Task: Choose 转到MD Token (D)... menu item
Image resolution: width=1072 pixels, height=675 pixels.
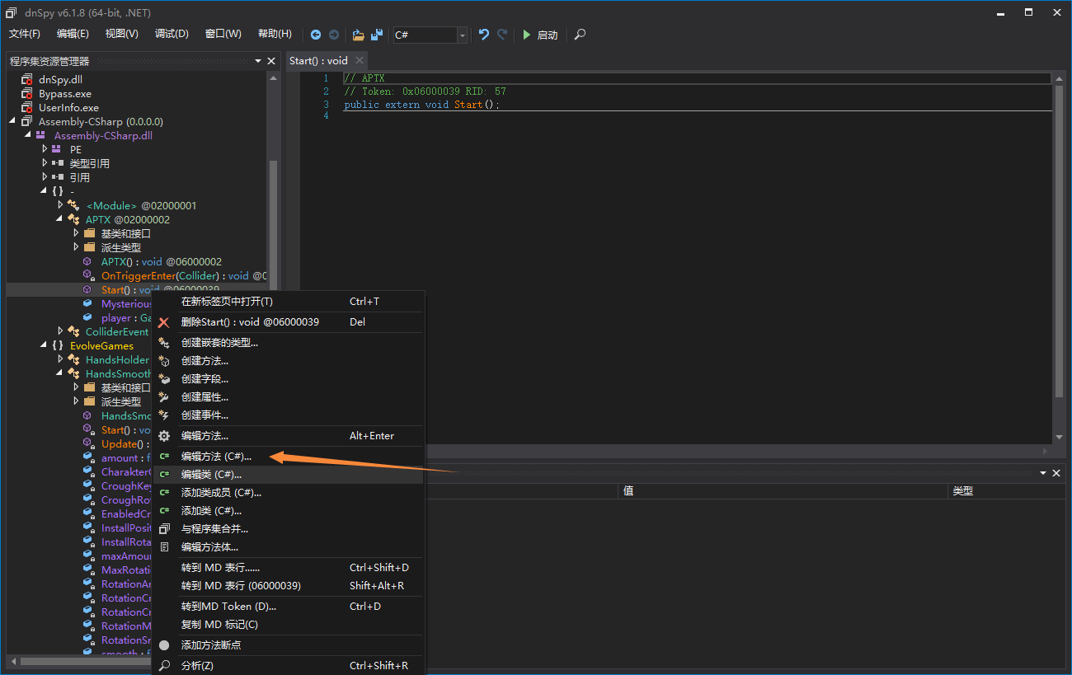Action: point(289,607)
